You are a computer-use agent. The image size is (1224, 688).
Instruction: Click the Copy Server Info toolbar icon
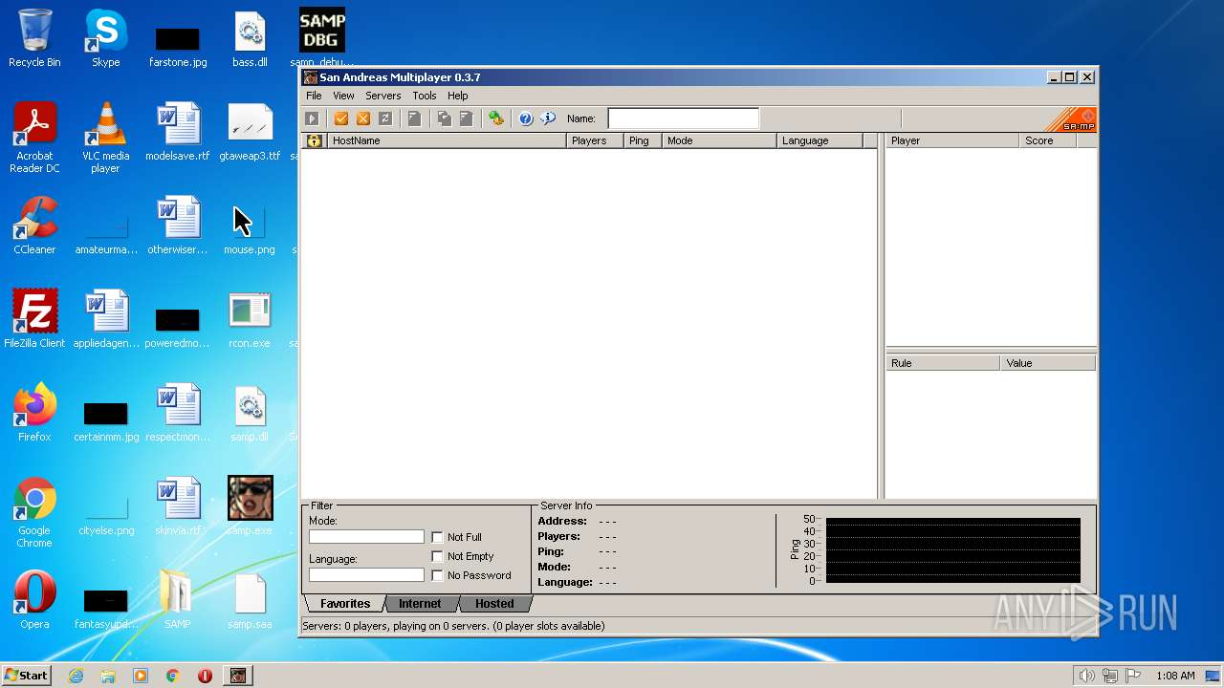[445, 118]
